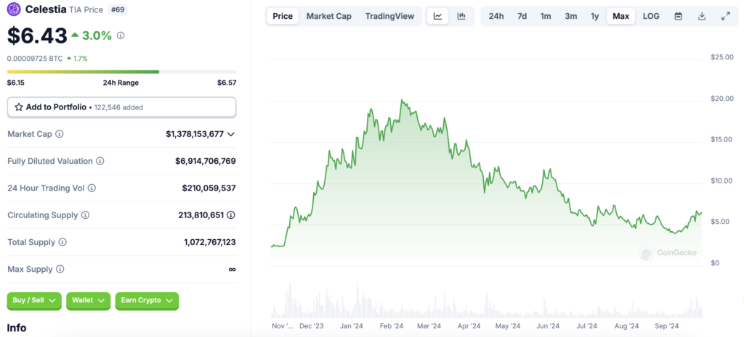Switch to line chart view icon
744x337 pixels.
coord(437,16)
